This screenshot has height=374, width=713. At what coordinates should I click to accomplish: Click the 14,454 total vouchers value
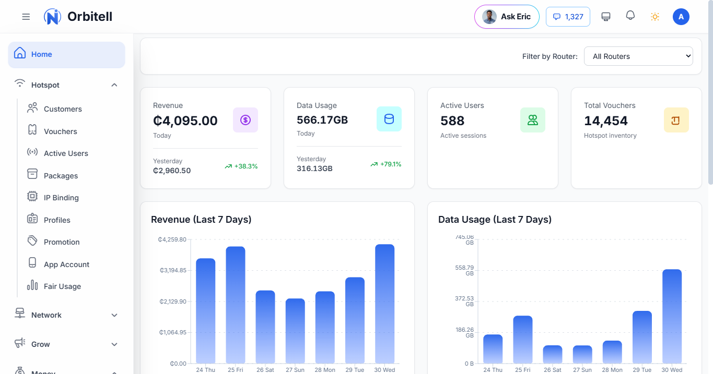tap(606, 121)
